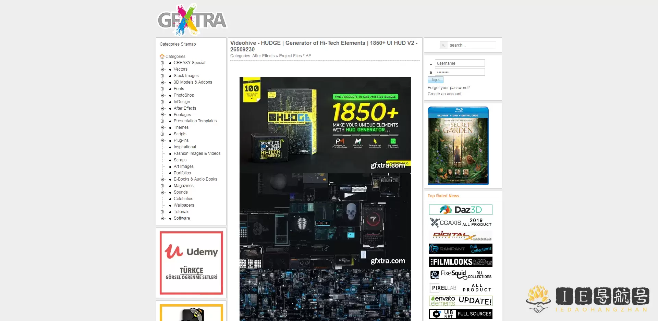The height and width of the screenshot is (321, 658).
Task: Click the GFXTRA logo at the top
Action: click(192, 20)
